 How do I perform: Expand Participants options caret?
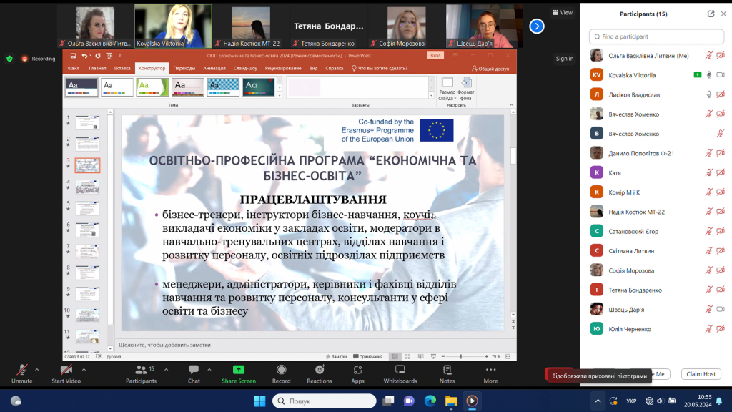(x=166, y=370)
